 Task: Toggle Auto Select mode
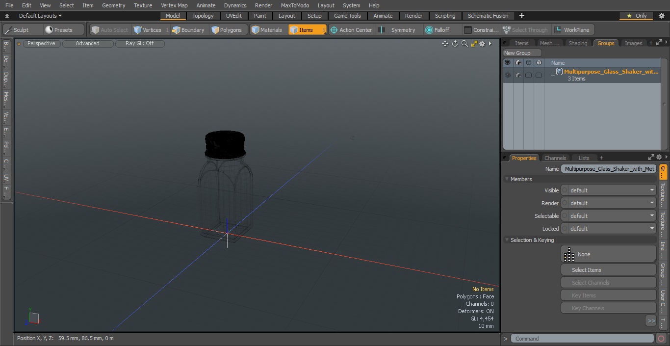click(110, 30)
